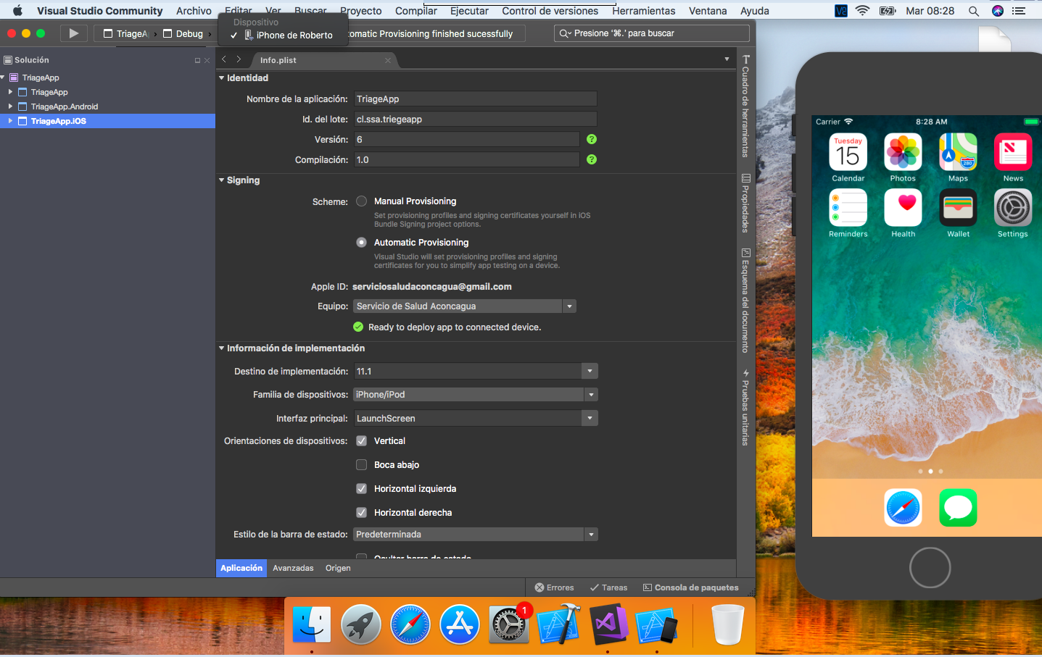
Task: Open News app on simulator
Action: tap(1013, 152)
